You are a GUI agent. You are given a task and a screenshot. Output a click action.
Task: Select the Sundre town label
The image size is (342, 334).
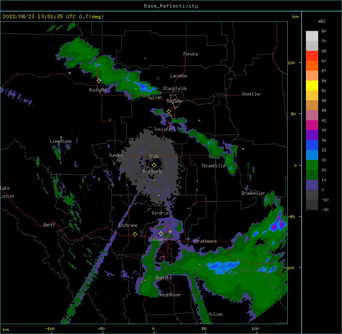[116, 155]
